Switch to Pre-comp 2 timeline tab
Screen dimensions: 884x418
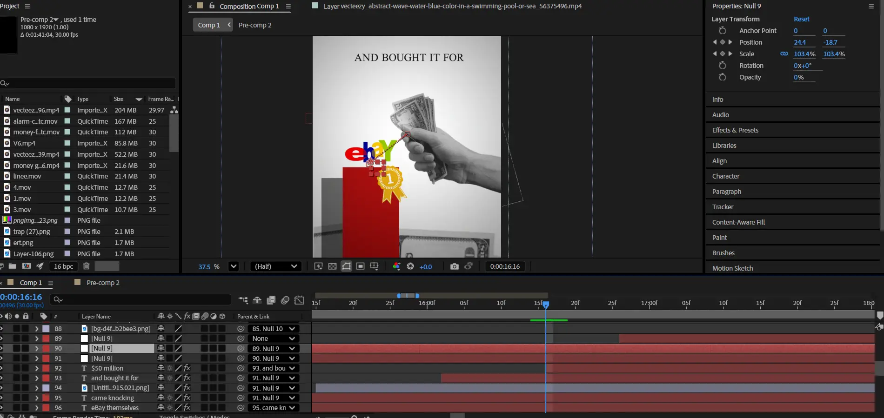tap(102, 283)
